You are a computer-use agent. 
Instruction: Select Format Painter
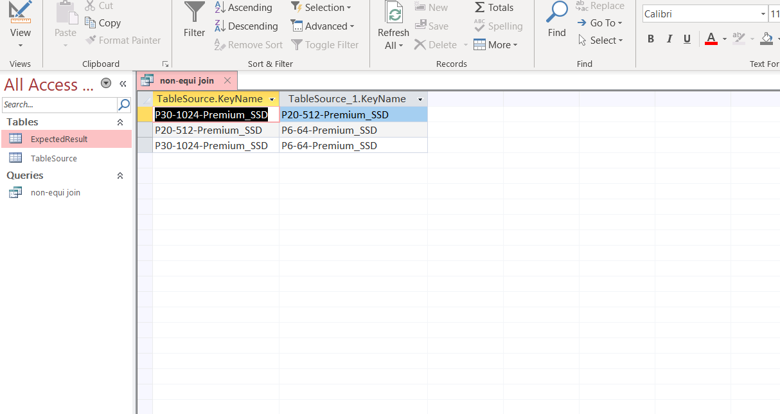123,40
